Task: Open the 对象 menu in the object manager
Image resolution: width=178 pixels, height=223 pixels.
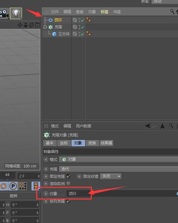Action: [x=92, y=12]
